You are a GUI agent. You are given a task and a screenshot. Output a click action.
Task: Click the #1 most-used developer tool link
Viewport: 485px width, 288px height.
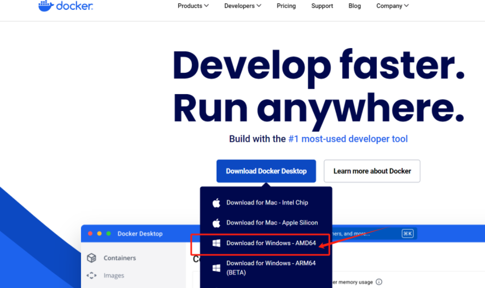pyautogui.click(x=348, y=139)
